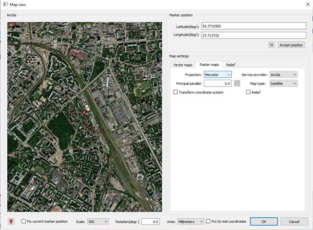Enable Fix current marker position checkbox
The width and height of the screenshot is (313, 230).
tap(23, 221)
